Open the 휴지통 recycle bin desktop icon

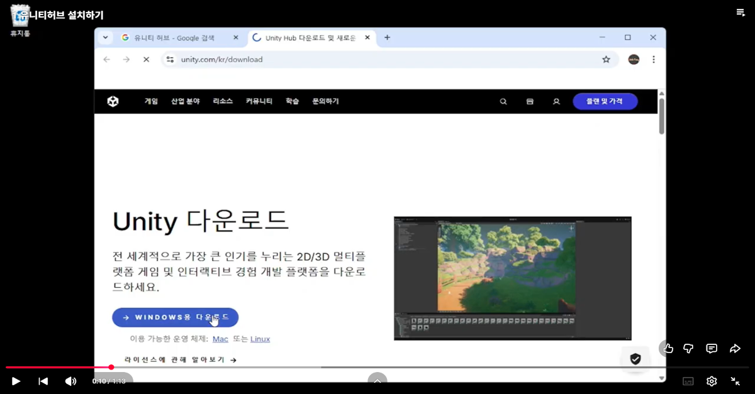[x=20, y=20]
